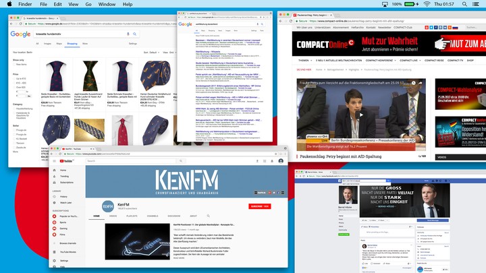Click the YouTube search magnifier button

(x=181, y=161)
